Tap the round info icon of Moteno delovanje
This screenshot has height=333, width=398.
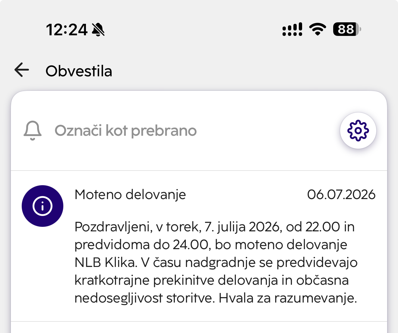coord(43,206)
